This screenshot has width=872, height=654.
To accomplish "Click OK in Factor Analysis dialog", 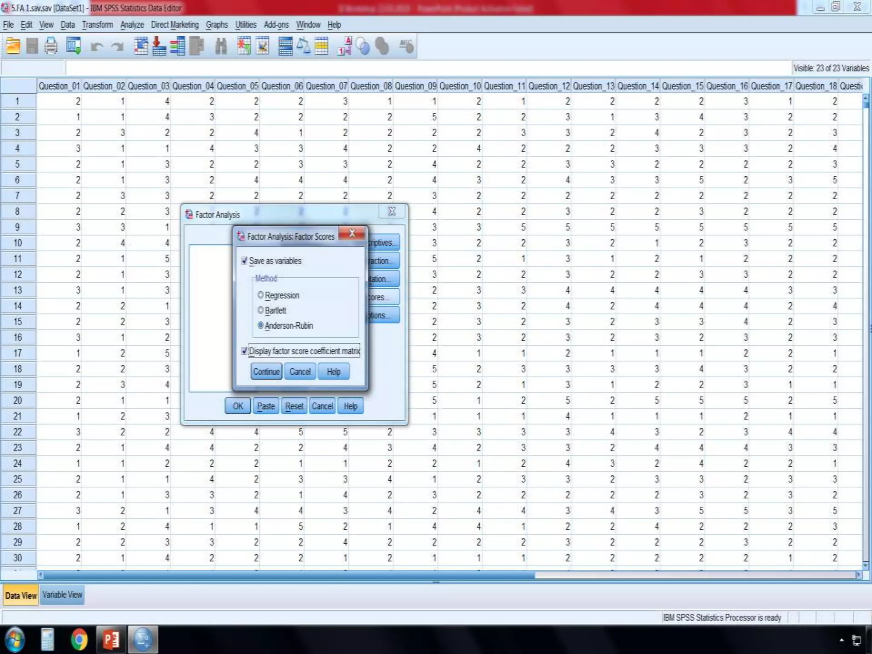I will pos(238,406).
